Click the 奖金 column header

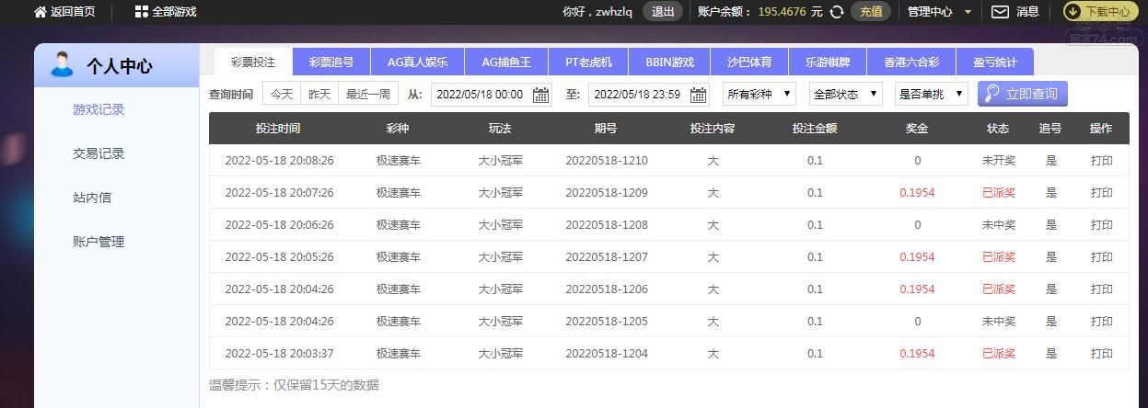917,129
